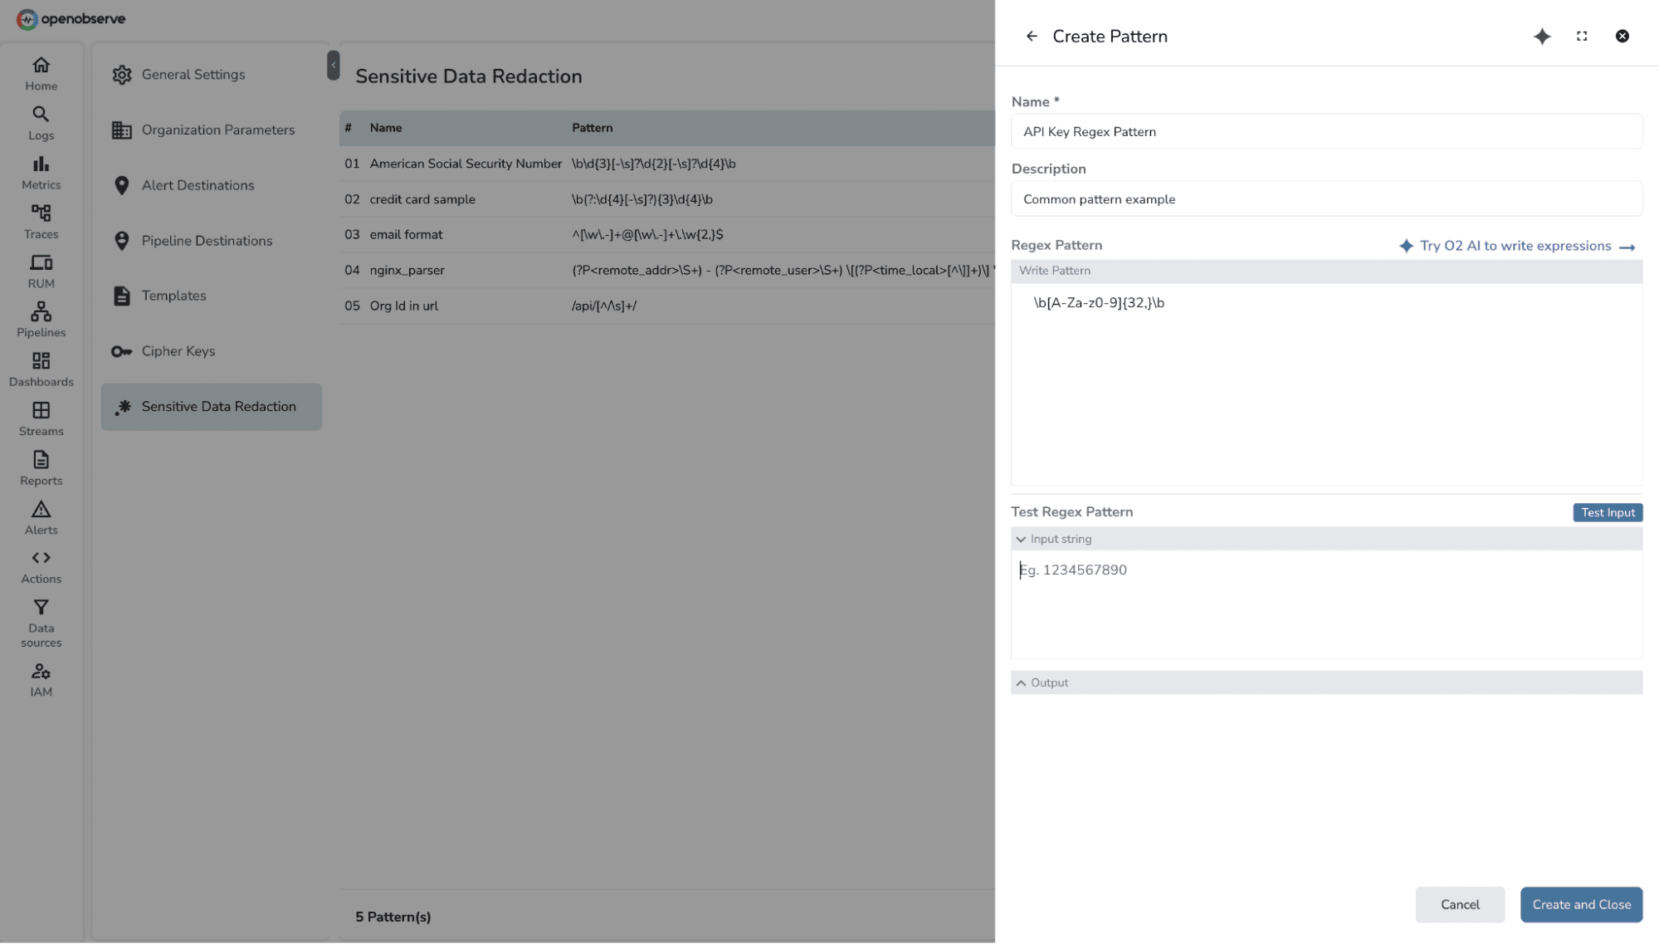Select Alert Destinations settings menu
Image resolution: width=1659 pixels, height=944 pixels.
pos(198,185)
